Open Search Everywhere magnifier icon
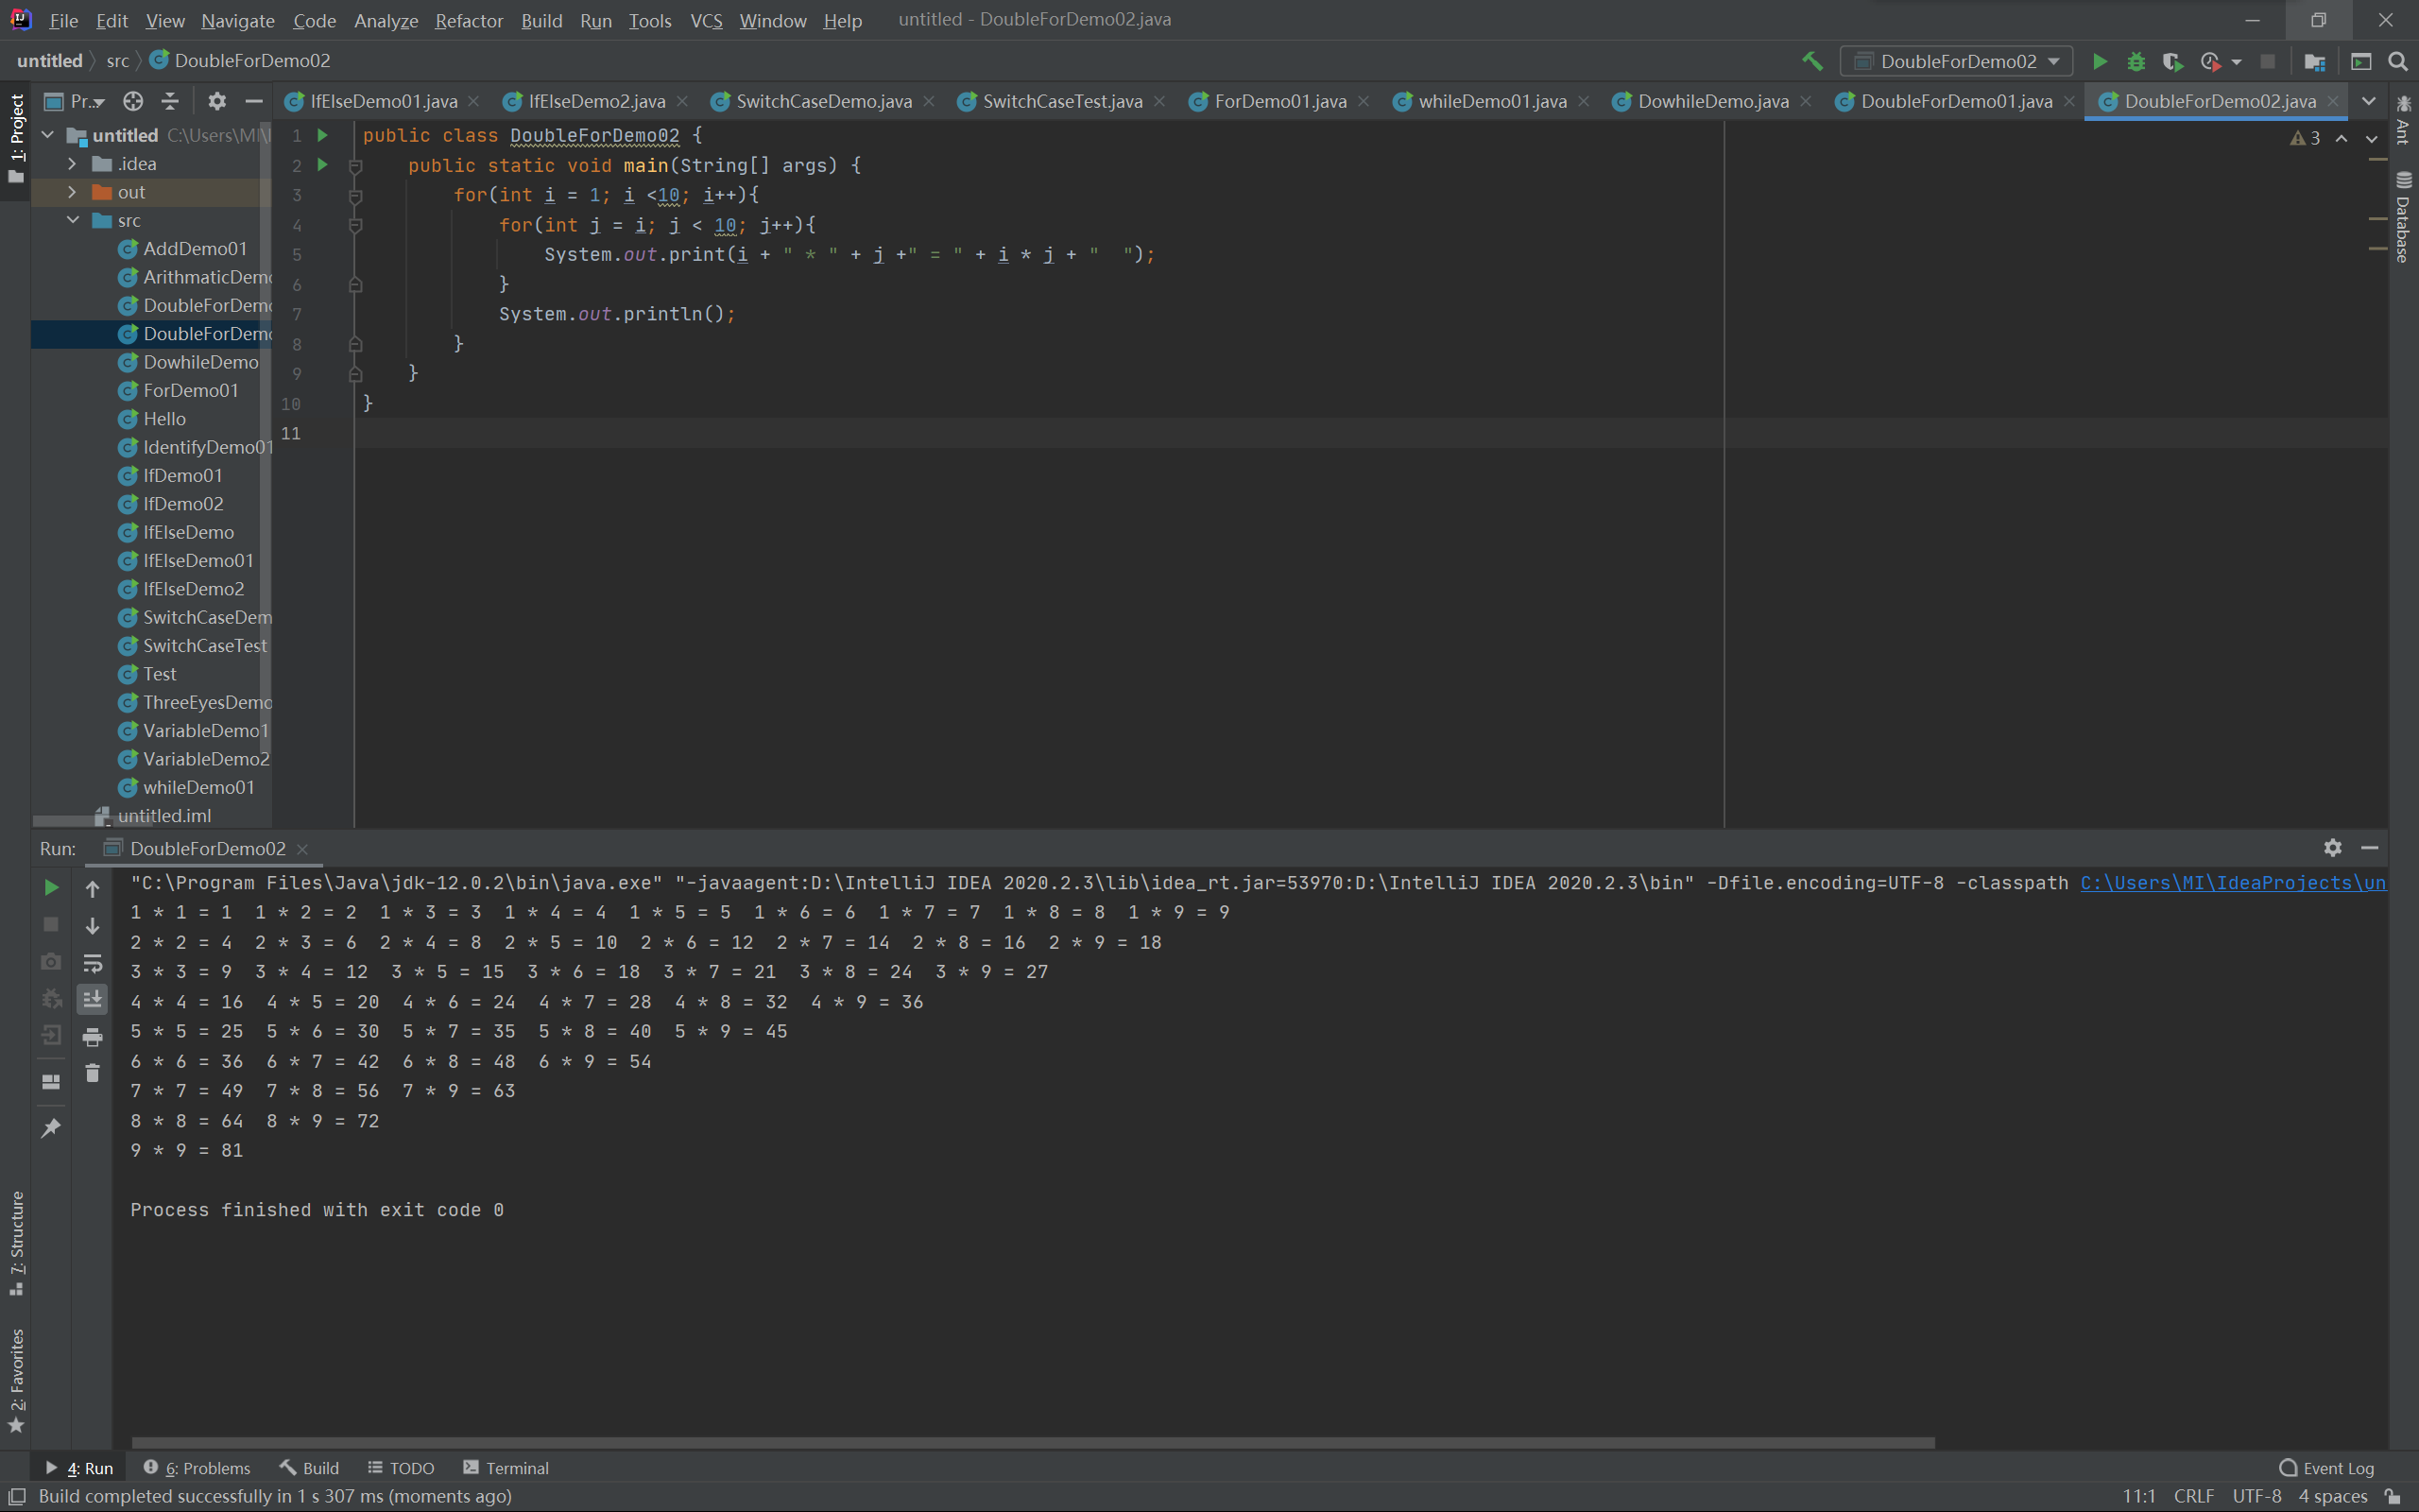Screen dimensions: 2419x1512 [2397, 61]
